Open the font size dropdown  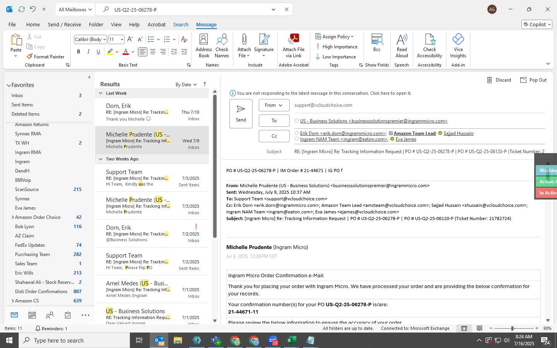(x=122, y=39)
